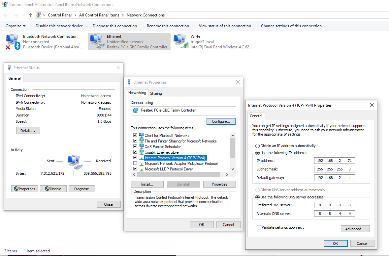The height and width of the screenshot is (256, 389).
Task: Click Change settings of this connection
Action: pyautogui.click(x=291, y=26)
